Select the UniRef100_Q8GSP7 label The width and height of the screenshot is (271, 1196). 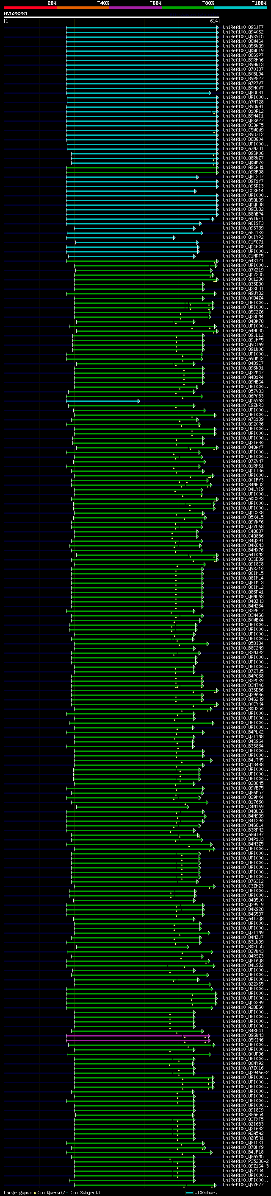pyautogui.click(x=243, y=55)
